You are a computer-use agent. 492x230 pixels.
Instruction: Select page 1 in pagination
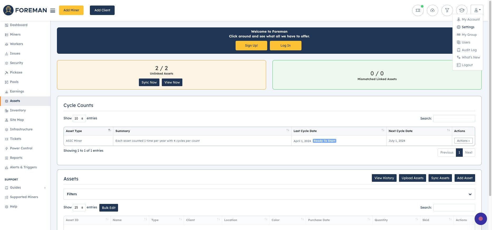[x=459, y=153]
